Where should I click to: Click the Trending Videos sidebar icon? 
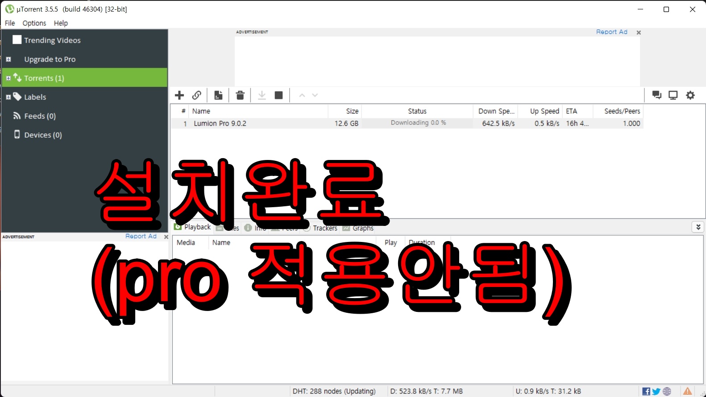(x=17, y=40)
